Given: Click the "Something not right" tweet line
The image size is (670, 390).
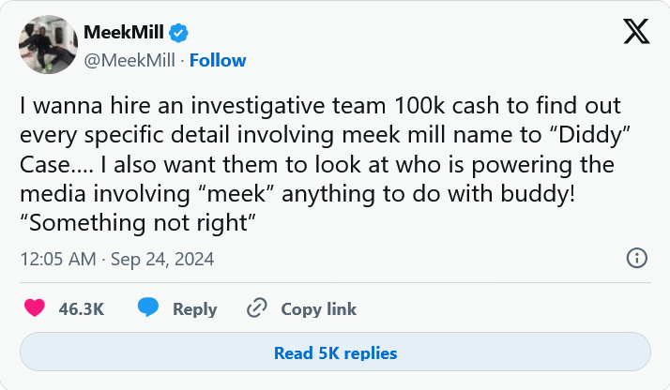Looking at the screenshot, I should pyautogui.click(x=138, y=225).
